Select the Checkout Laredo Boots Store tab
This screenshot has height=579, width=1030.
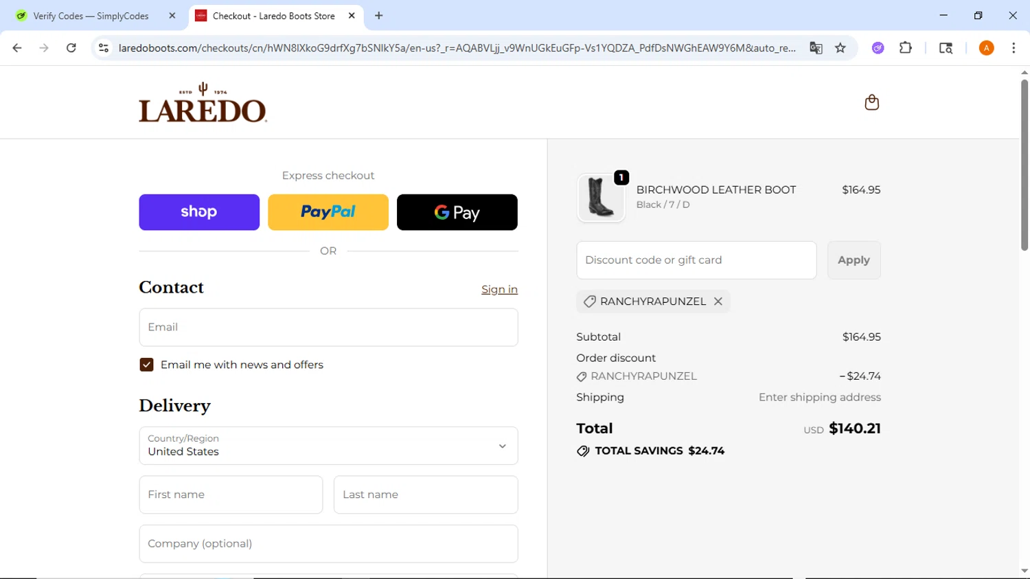274,16
